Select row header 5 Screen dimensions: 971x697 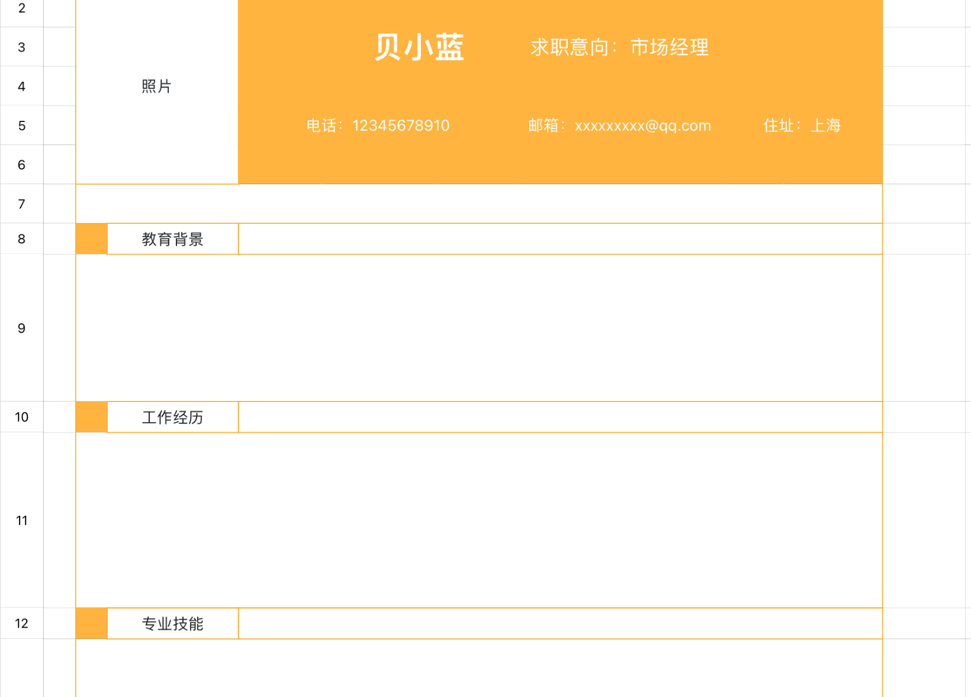click(21, 126)
